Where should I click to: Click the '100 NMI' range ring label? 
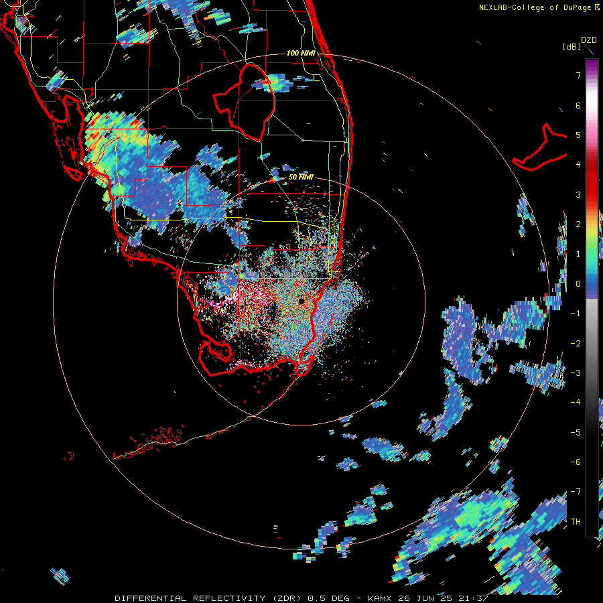301,53
